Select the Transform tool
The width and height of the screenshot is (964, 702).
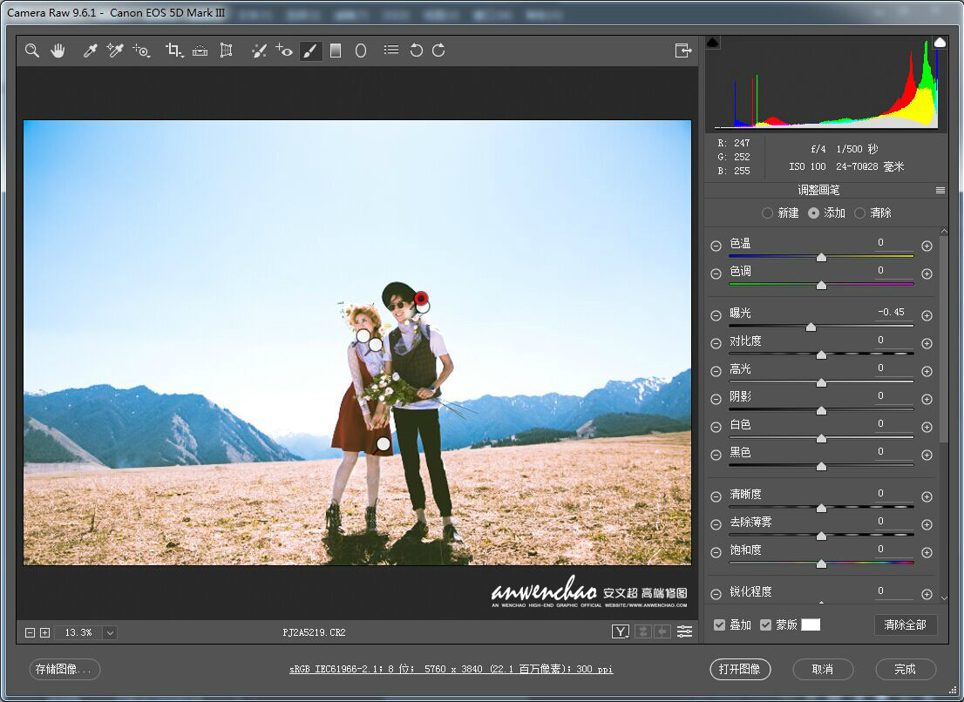click(x=227, y=51)
